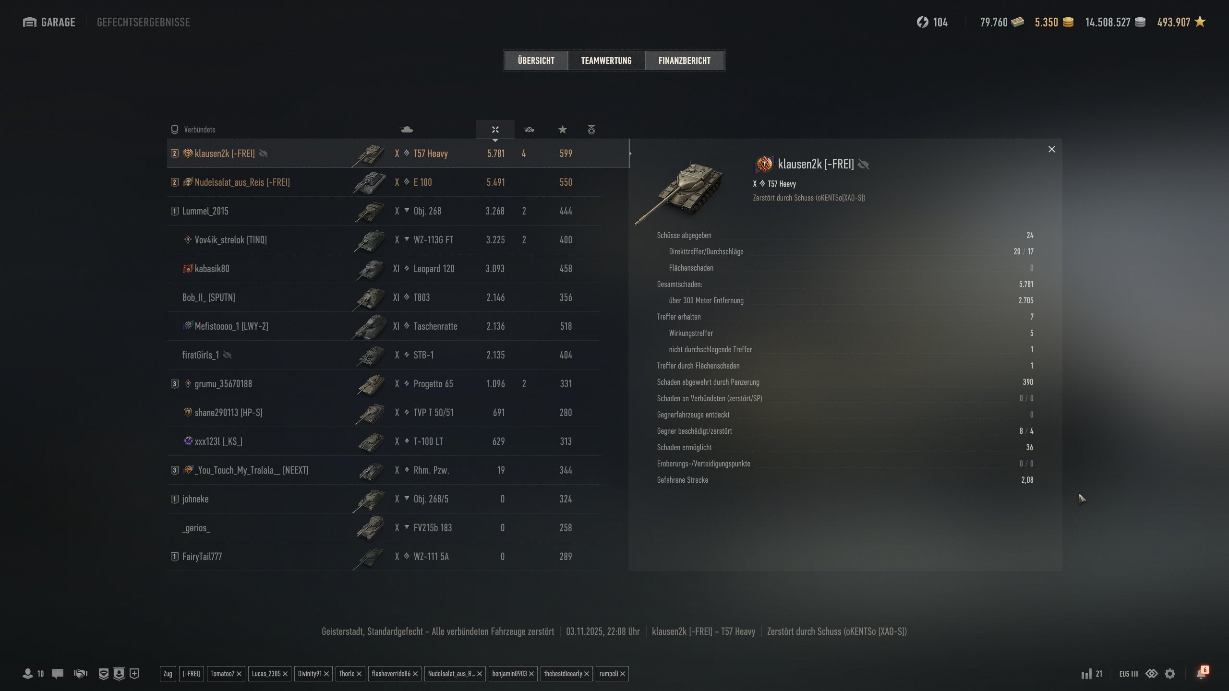Click the add-platoon shield plus icon
Image resolution: width=1229 pixels, height=691 pixels.
(135, 674)
